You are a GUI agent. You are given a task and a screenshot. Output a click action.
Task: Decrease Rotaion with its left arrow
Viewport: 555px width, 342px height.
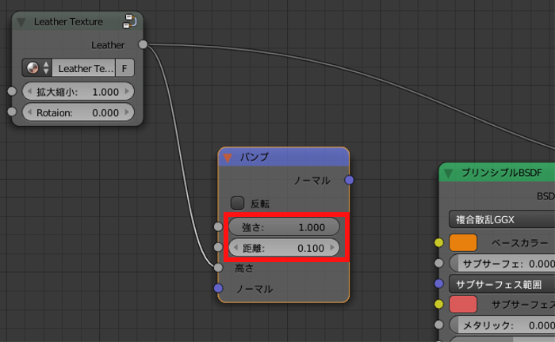click(x=29, y=112)
